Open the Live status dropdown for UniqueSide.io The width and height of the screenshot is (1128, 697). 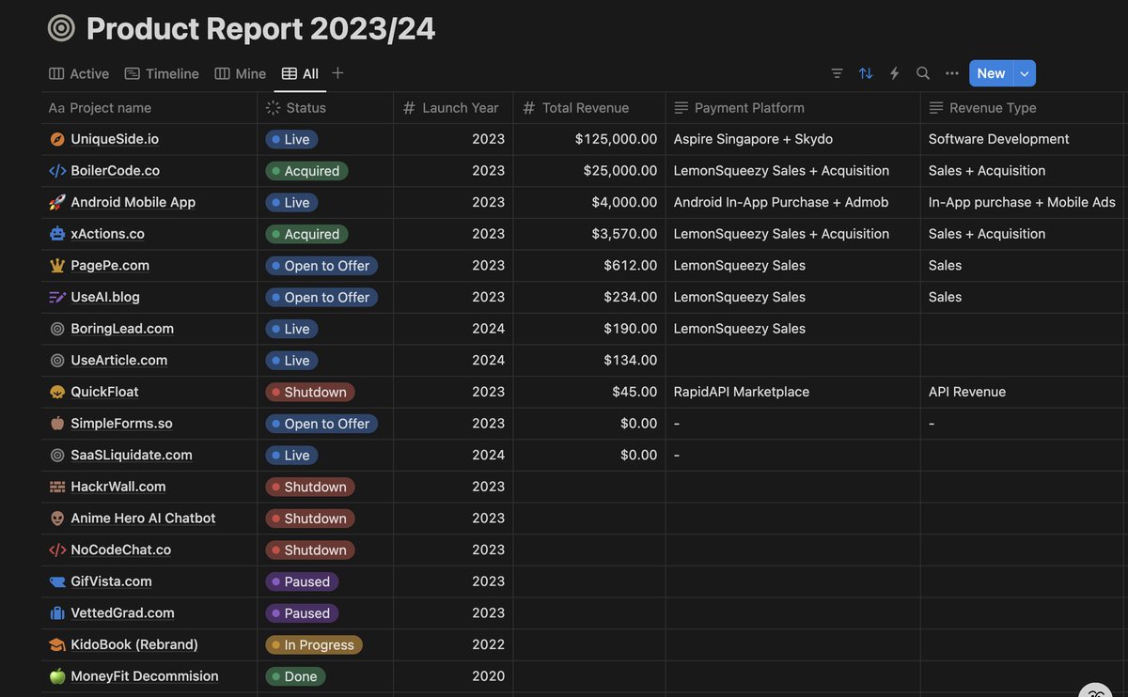click(291, 139)
